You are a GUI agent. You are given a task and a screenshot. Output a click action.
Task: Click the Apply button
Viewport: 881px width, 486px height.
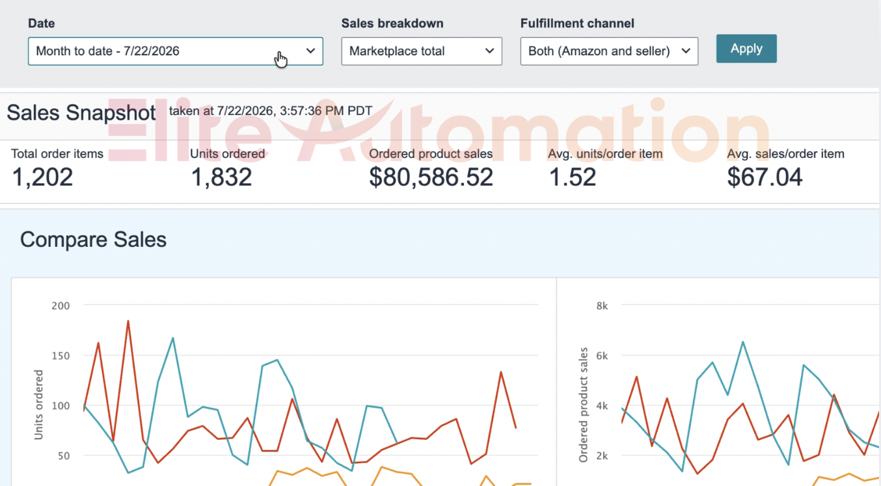click(746, 49)
